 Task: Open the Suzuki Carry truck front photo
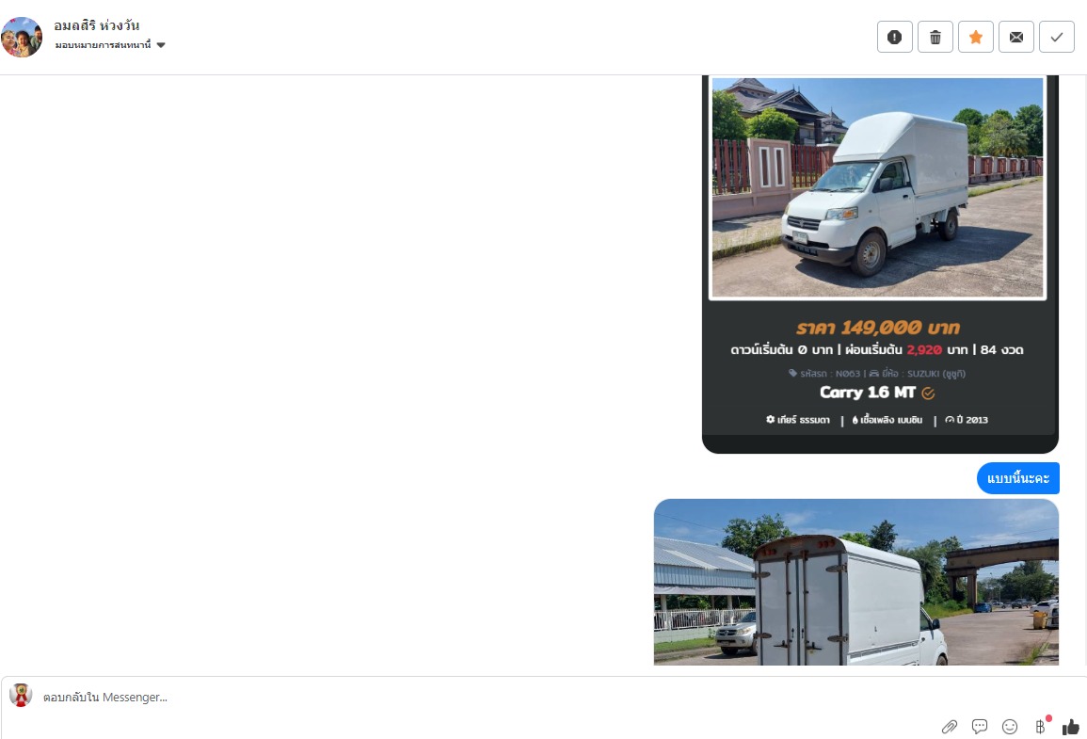click(x=878, y=187)
